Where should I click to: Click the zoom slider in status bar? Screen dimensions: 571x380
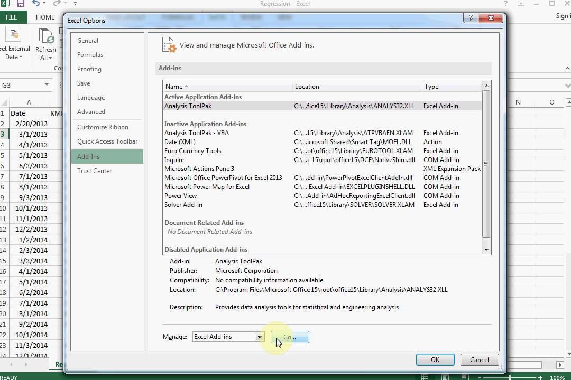510,377
